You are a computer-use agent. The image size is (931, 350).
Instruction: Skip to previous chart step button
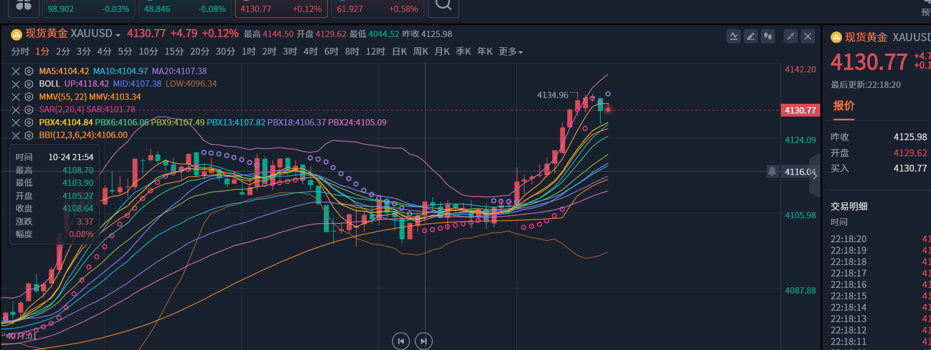point(401,341)
